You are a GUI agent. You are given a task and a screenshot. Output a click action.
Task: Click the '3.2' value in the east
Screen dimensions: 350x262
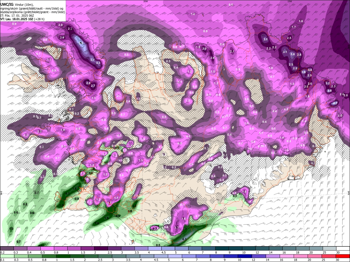coord(328,83)
